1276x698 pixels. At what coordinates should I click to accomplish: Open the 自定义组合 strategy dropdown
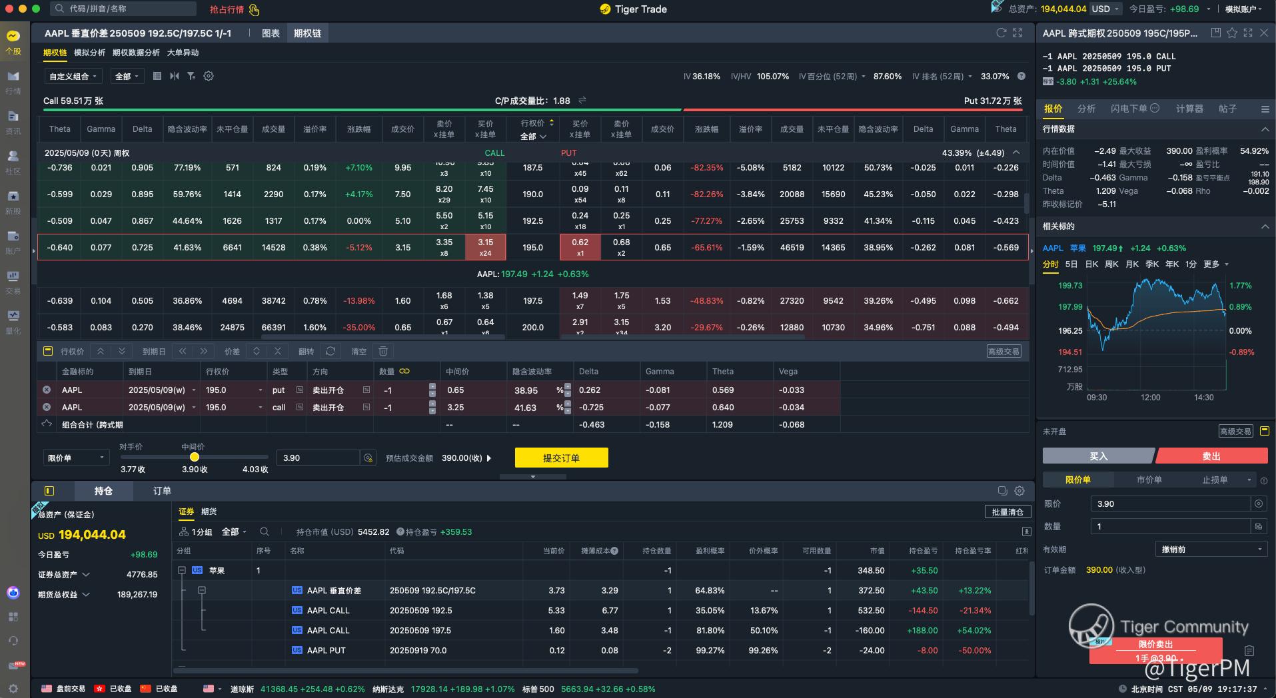point(73,76)
